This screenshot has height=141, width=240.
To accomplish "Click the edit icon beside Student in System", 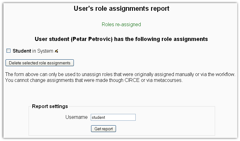I will tap(57, 51).
